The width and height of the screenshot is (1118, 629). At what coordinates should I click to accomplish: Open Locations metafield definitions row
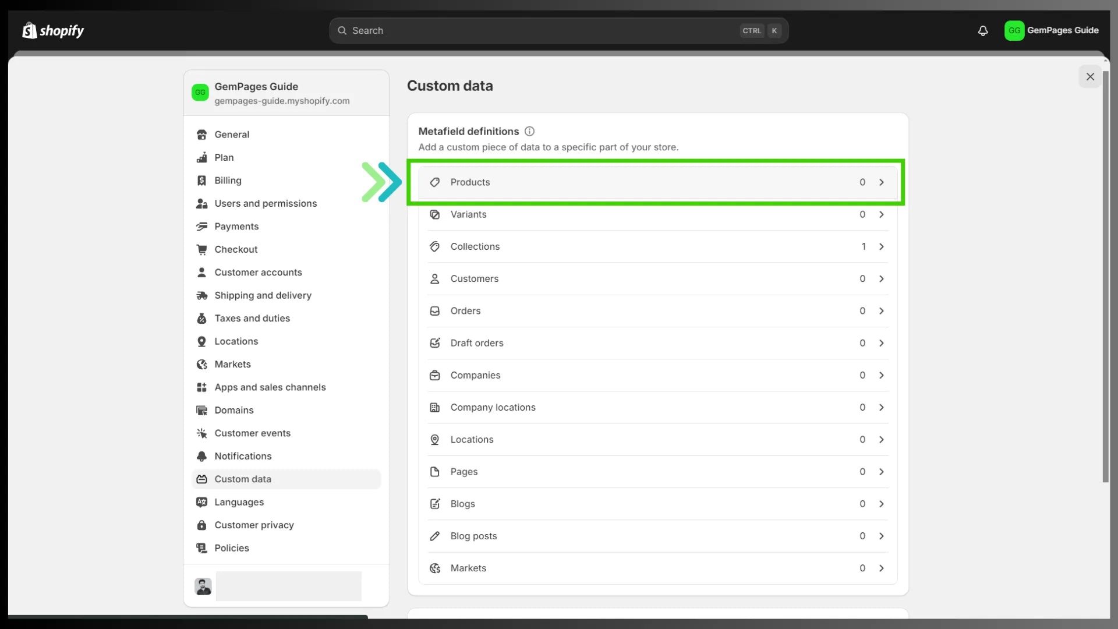pyautogui.click(x=658, y=440)
